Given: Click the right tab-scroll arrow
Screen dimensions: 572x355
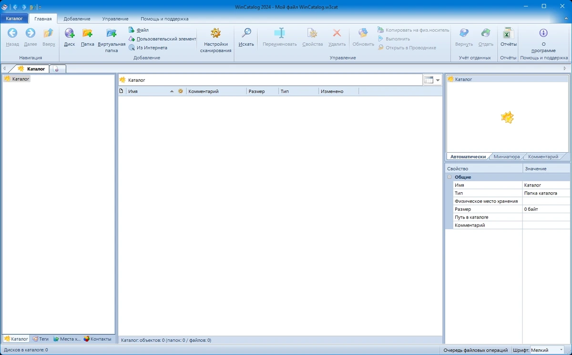Looking at the screenshot, I should coord(565,69).
